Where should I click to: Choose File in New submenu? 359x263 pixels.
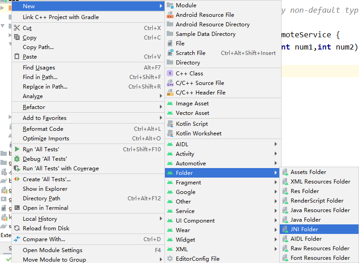click(x=223, y=43)
